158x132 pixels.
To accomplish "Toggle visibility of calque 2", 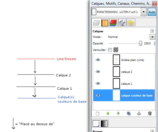I will pyautogui.click(x=98, y=72).
